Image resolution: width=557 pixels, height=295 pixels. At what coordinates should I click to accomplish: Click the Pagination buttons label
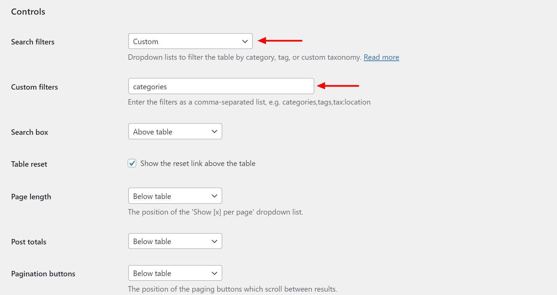pyautogui.click(x=43, y=274)
